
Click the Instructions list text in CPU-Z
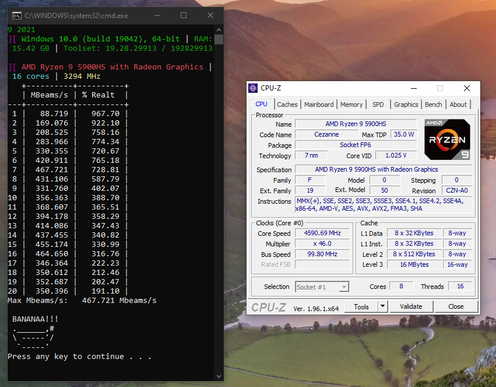pos(383,204)
